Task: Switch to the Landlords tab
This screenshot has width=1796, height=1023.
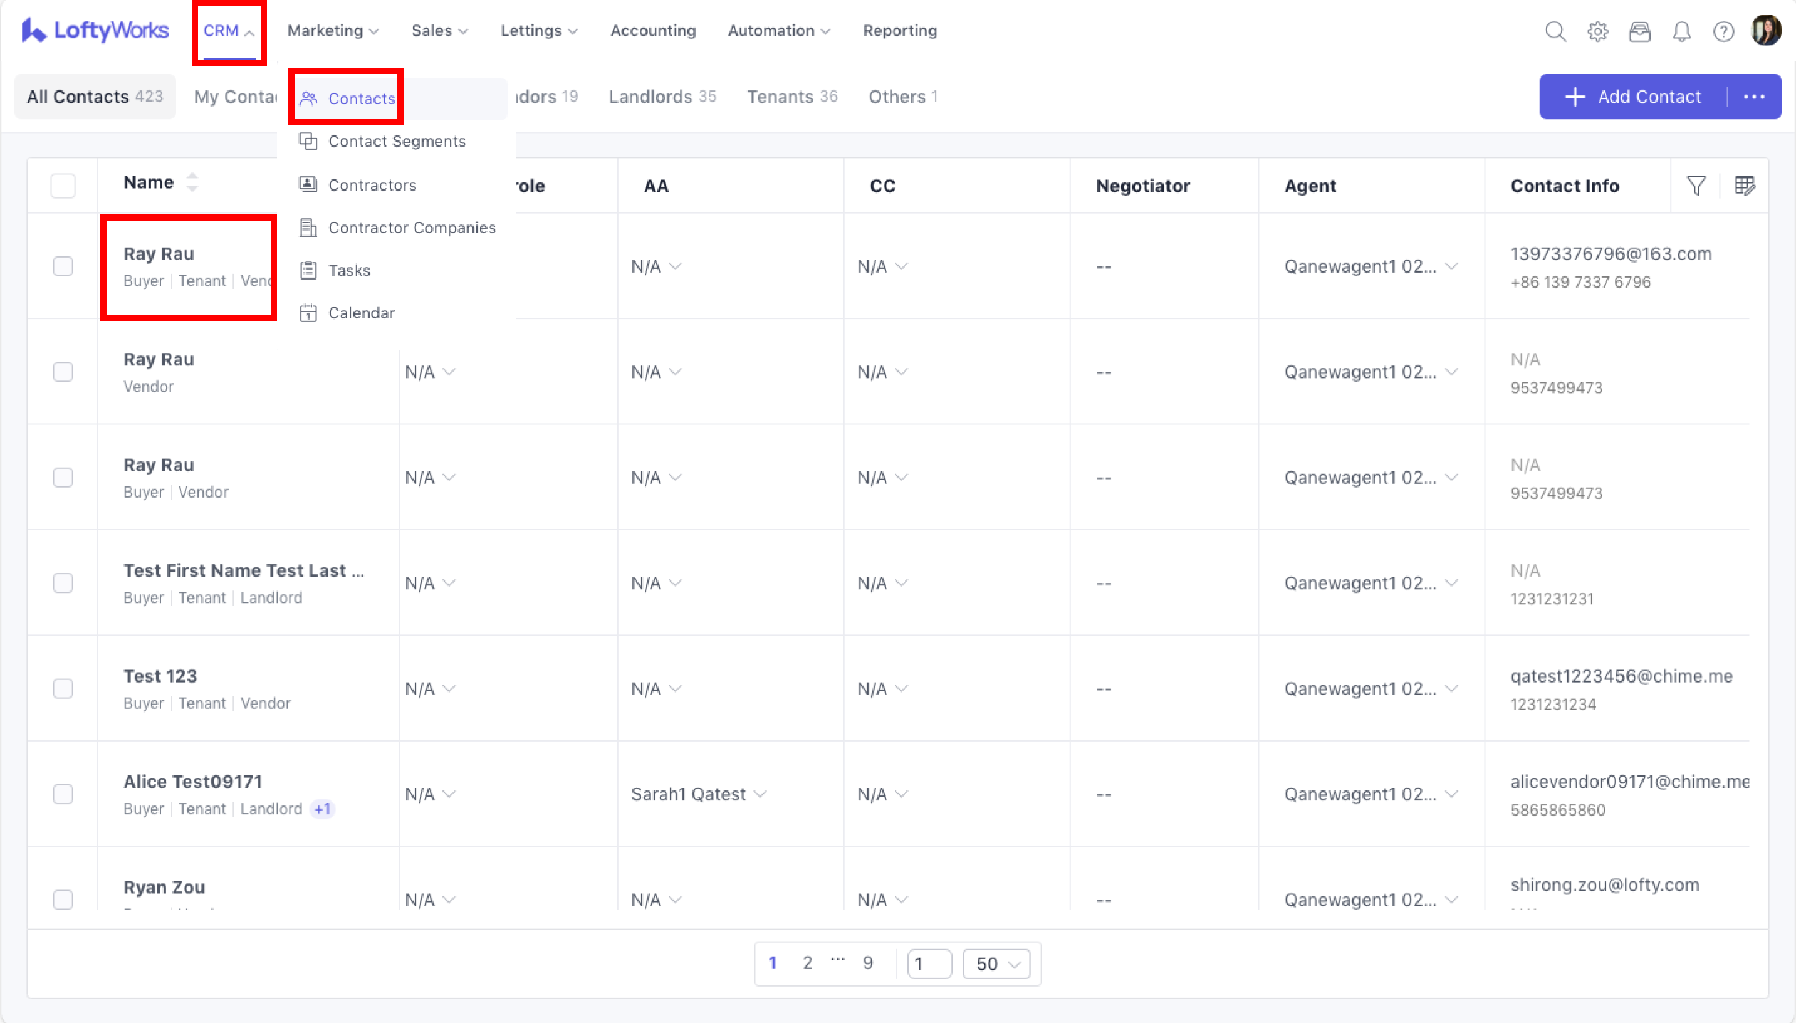Action: click(x=661, y=97)
